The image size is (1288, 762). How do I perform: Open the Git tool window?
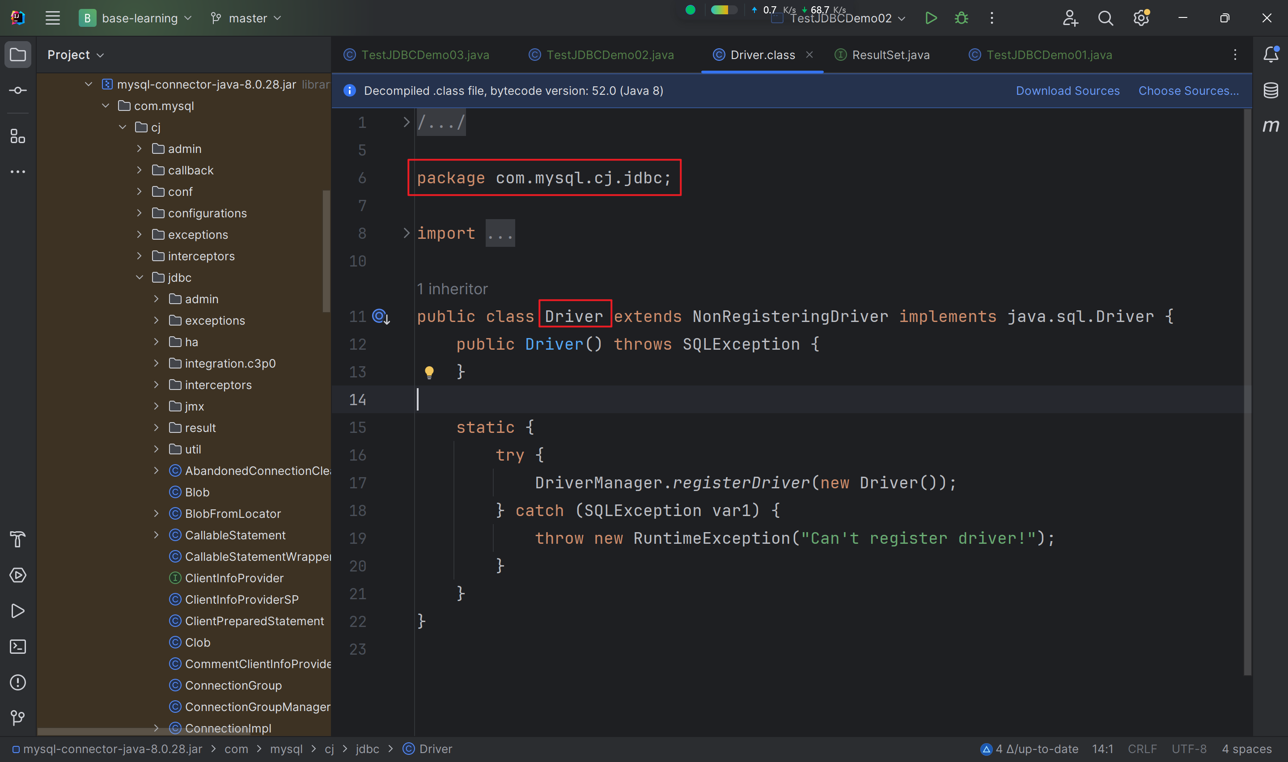(x=18, y=718)
